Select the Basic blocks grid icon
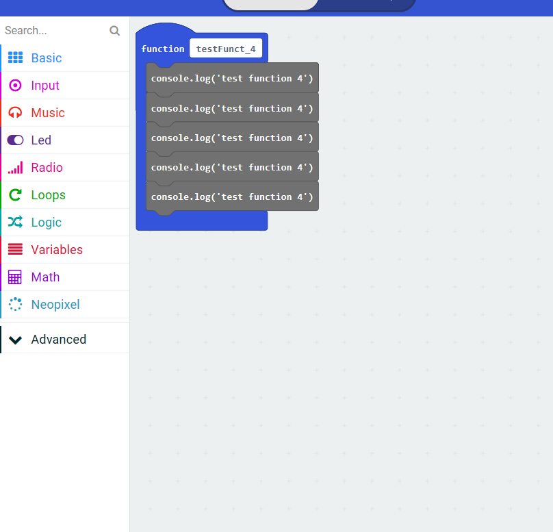Screen dimensions: 553x532 [15, 58]
